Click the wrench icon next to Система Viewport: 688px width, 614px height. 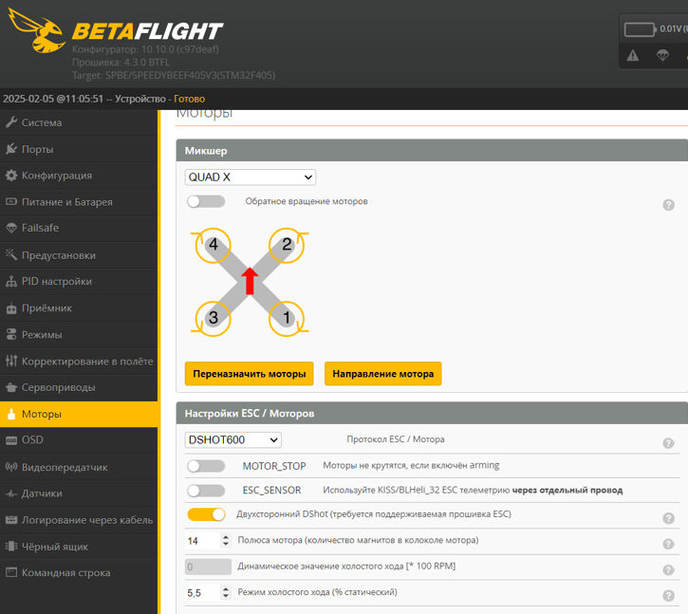click(11, 122)
